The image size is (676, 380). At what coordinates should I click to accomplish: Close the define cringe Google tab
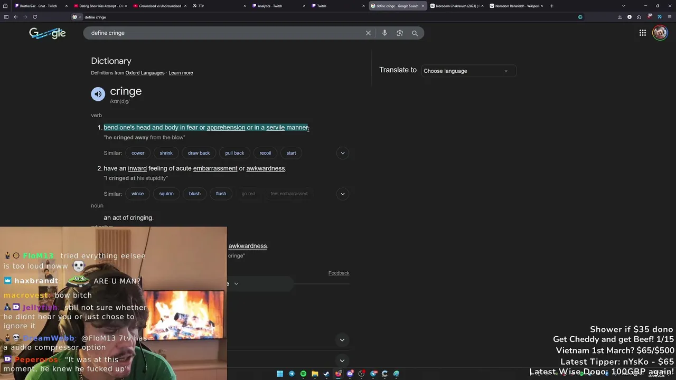422,6
